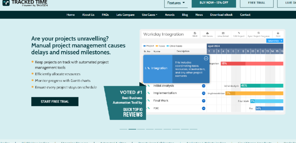The image size is (296, 143).
Task: Click the blue minus icon beside Implementation
Action: tap(203, 93)
